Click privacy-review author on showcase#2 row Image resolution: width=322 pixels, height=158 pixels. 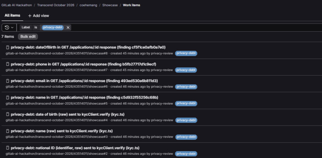(x=162, y=154)
